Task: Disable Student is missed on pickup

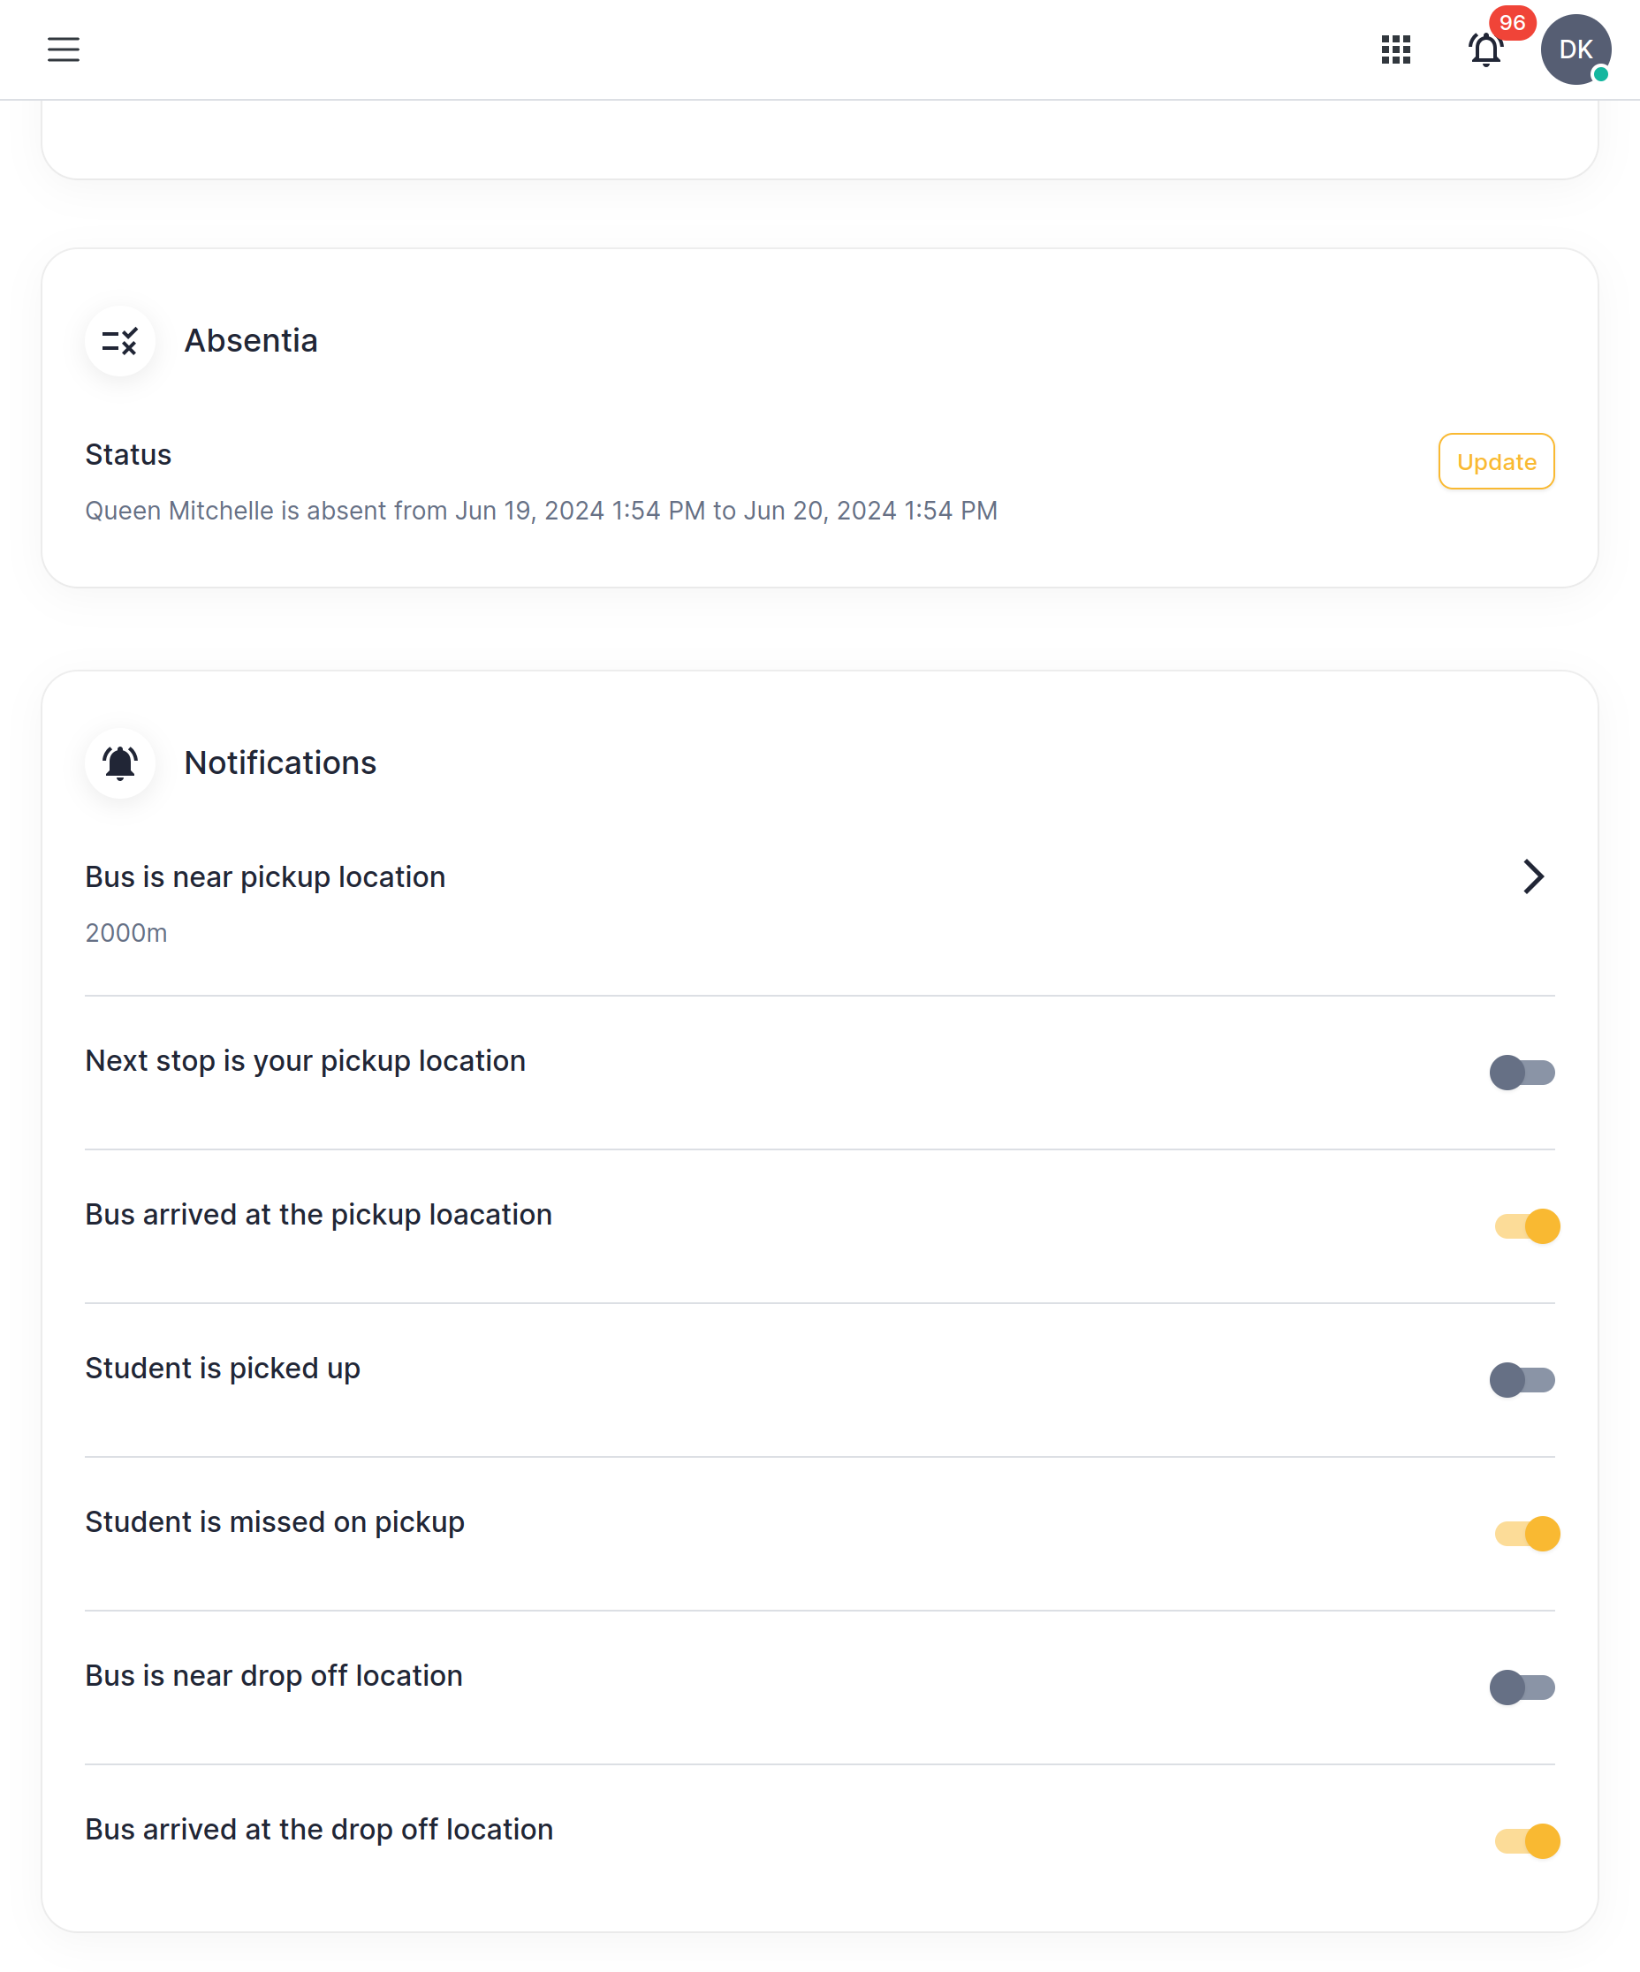Action: pos(1527,1534)
